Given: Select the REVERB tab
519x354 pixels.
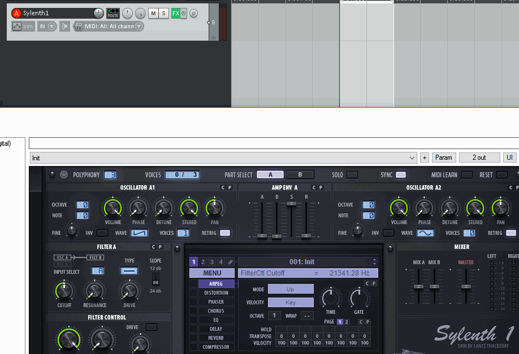Looking at the screenshot, I should pyautogui.click(x=216, y=338).
